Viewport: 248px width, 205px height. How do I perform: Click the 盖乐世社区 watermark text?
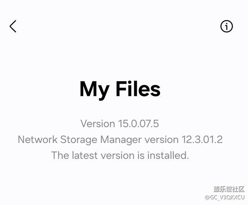229,189
